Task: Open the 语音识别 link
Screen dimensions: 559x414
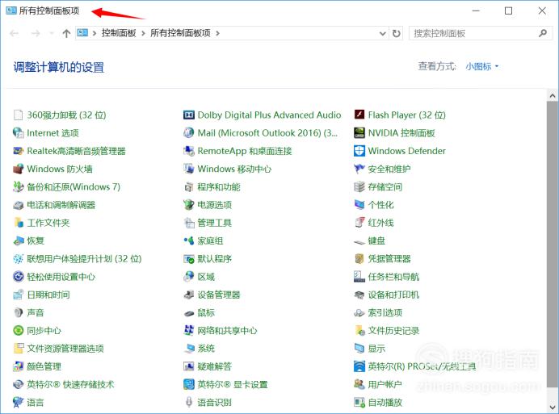Action: tap(215, 403)
